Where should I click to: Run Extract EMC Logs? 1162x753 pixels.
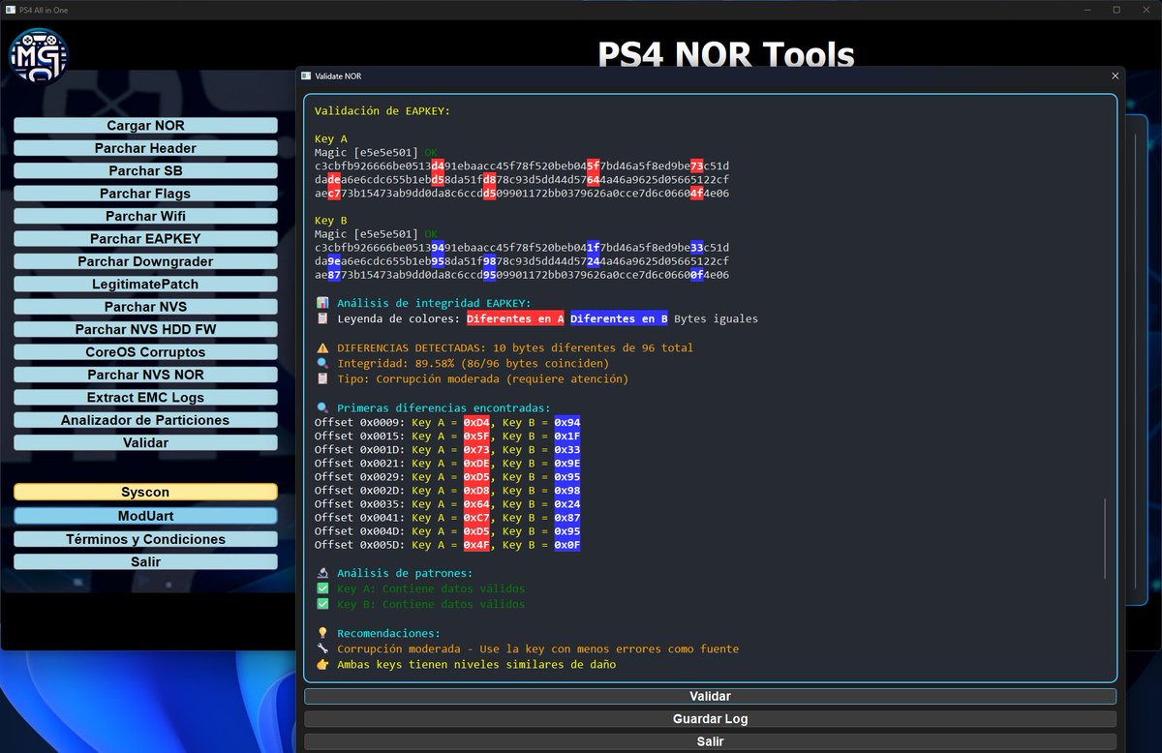[x=145, y=398]
